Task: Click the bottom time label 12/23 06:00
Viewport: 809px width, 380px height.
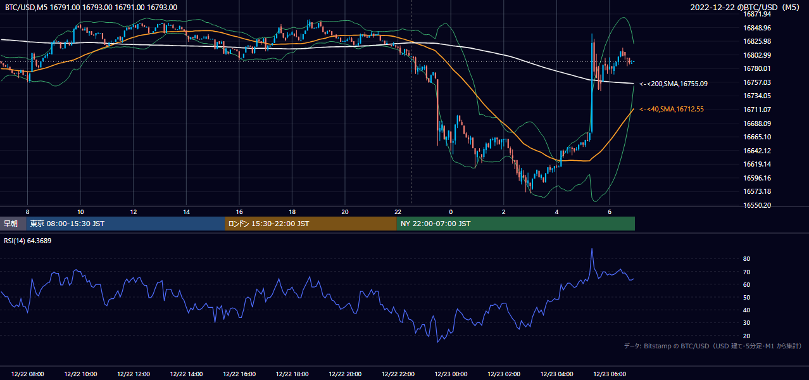Action: click(610, 374)
